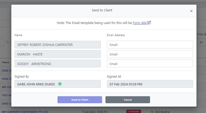Click the green checkmark next to GABE JOHN MIKE DUKES

[60, 84]
